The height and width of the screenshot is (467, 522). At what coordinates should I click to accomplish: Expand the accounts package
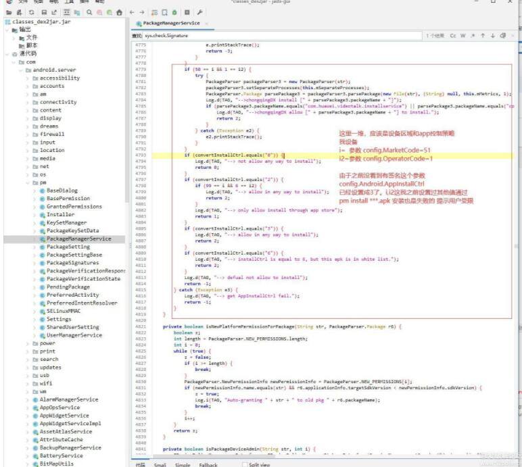coord(28,87)
